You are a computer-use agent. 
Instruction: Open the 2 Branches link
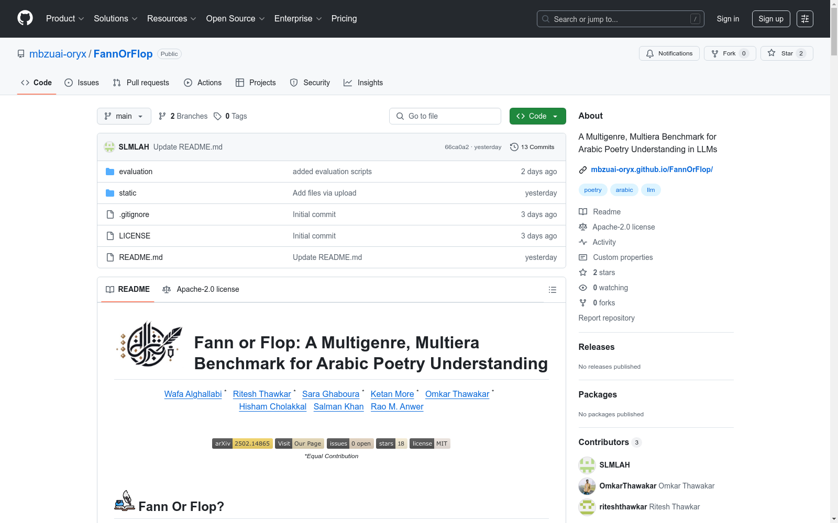pos(183,116)
